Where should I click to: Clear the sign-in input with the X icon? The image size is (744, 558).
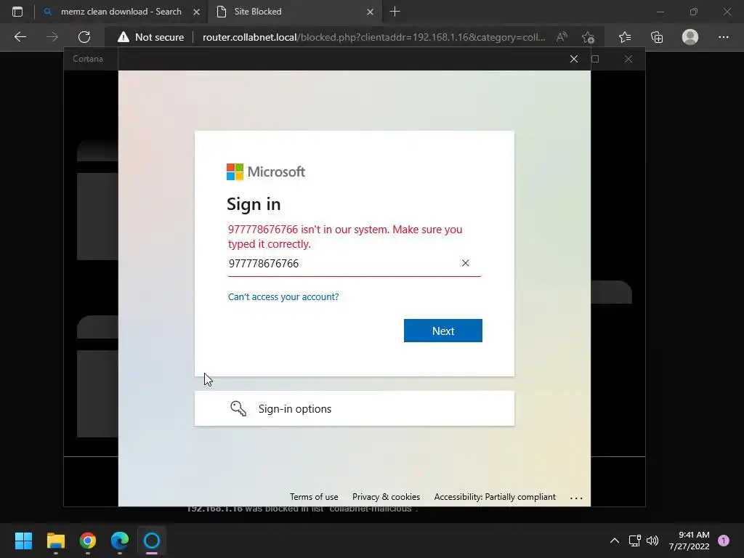[x=465, y=263]
